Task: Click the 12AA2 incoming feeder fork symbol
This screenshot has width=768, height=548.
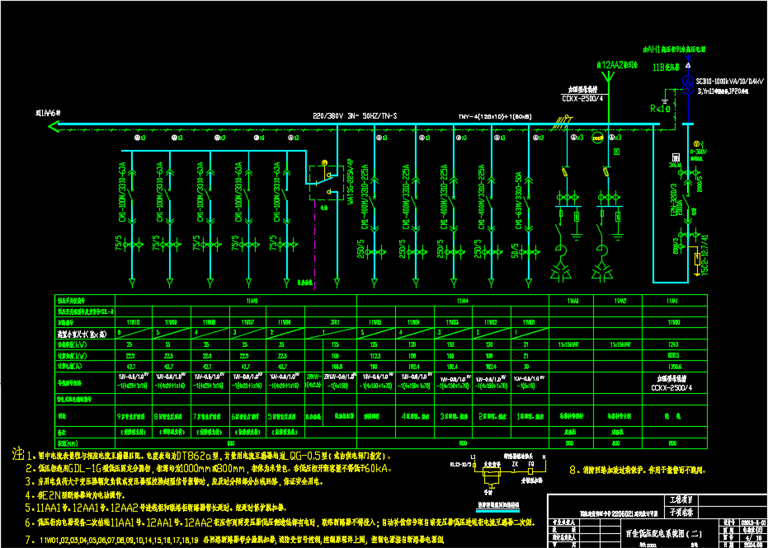Action: point(610,77)
